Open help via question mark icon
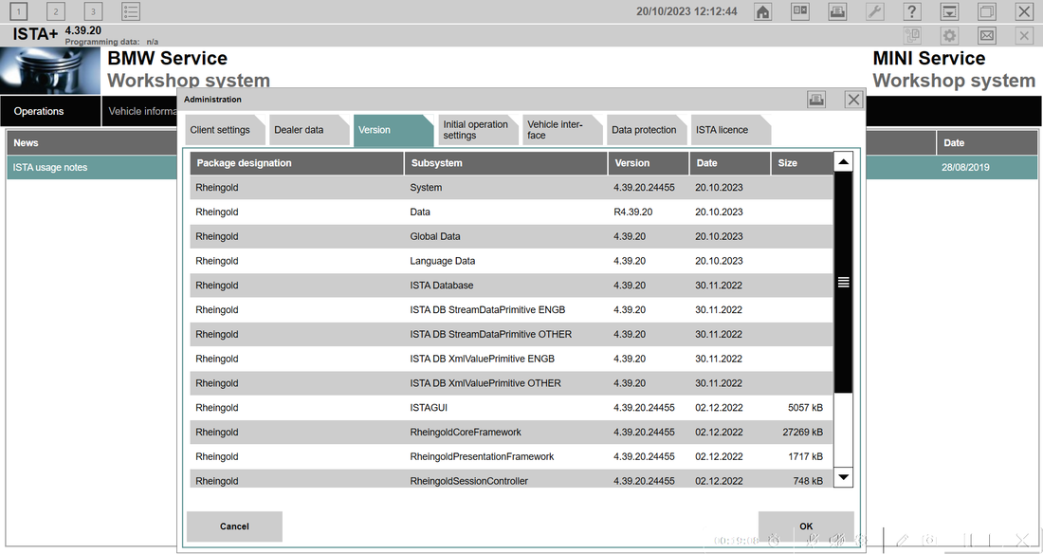1043x554 pixels. 911,11
